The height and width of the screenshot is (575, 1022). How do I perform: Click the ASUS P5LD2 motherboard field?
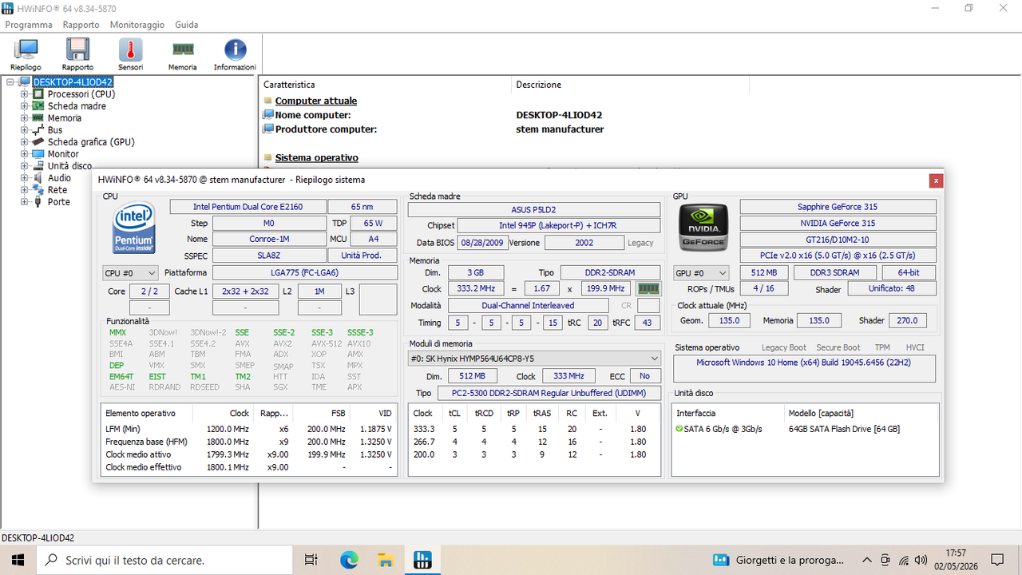[534, 209]
